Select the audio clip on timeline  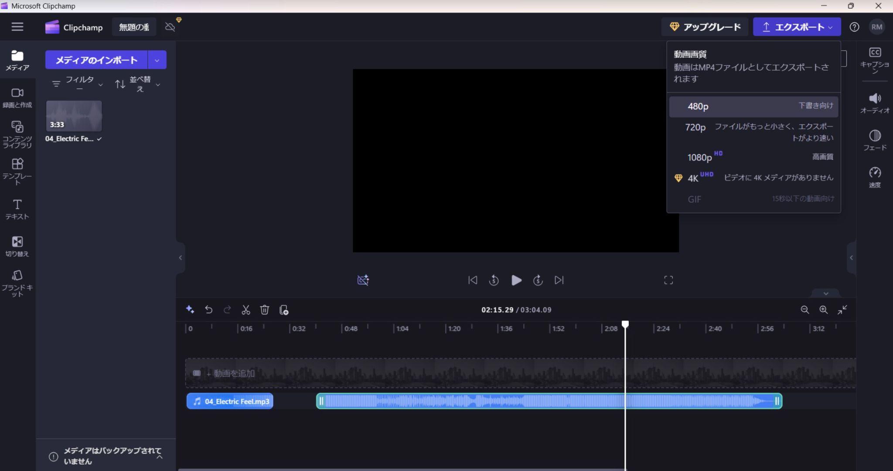coord(549,401)
